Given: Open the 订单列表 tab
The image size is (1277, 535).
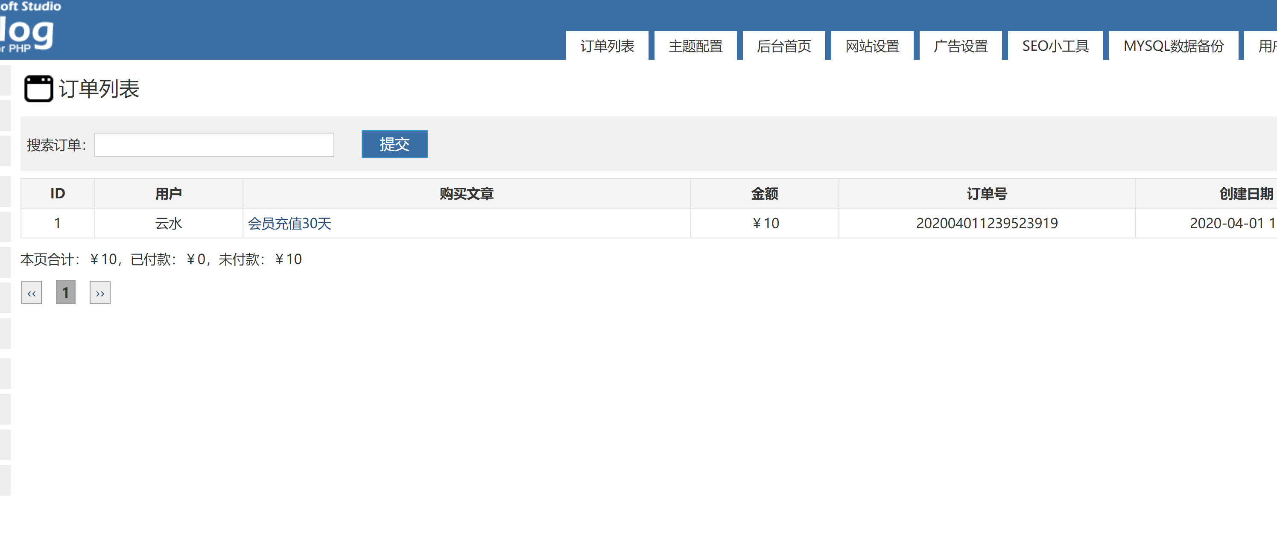Looking at the screenshot, I should click(x=607, y=46).
